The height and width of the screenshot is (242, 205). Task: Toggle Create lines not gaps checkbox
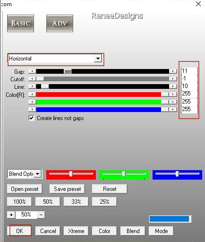pyautogui.click(x=31, y=118)
